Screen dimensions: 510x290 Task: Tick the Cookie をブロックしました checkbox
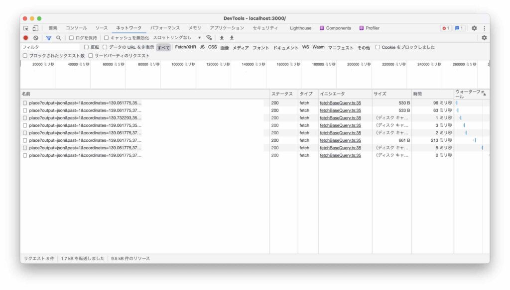click(378, 47)
